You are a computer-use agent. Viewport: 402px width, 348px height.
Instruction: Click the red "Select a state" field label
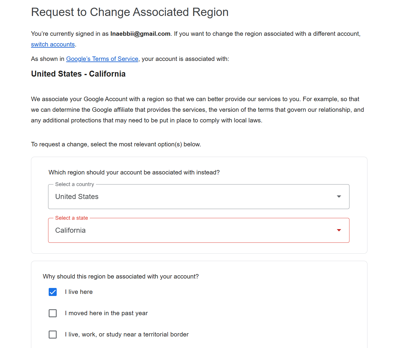[x=72, y=218]
